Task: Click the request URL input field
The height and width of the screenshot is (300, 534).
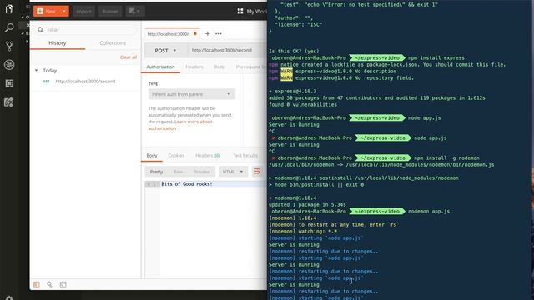Action: point(228,50)
